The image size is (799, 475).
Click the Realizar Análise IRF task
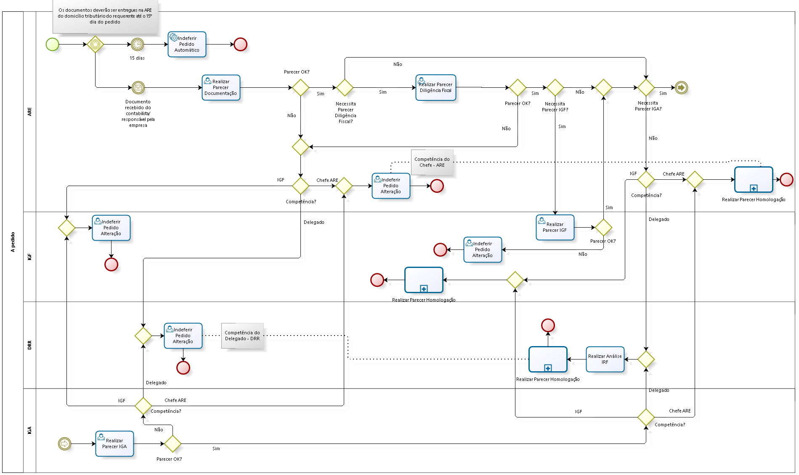click(x=605, y=359)
